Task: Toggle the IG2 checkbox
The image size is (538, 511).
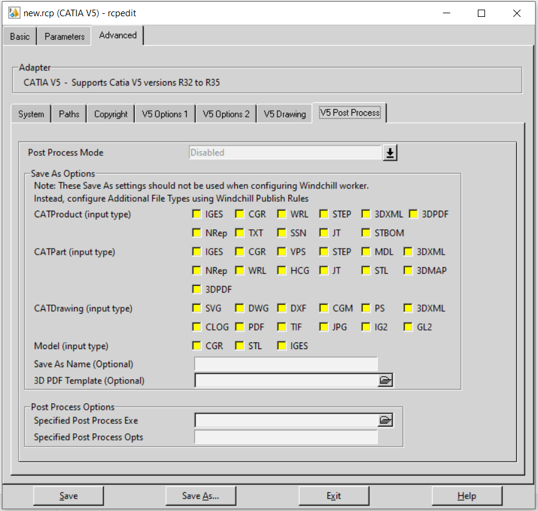Action: tap(366, 327)
